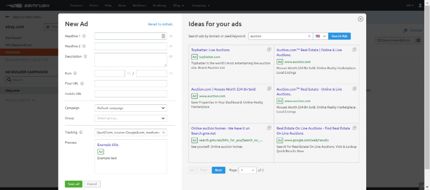
Task: Open Academy in top navigation
Action: click(x=160, y=5)
